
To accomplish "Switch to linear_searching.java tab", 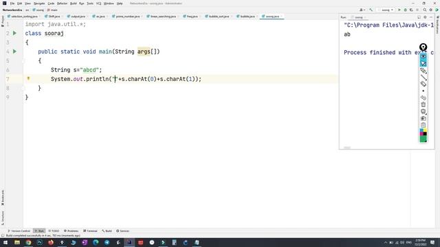I will click(163, 16).
